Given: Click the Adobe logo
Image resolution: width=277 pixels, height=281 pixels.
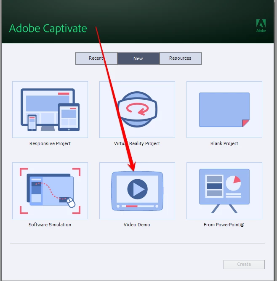Looking at the screenshot, I should 261,26.
